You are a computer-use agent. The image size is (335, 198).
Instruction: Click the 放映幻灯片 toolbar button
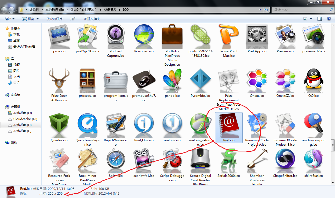tap(54, 19)
